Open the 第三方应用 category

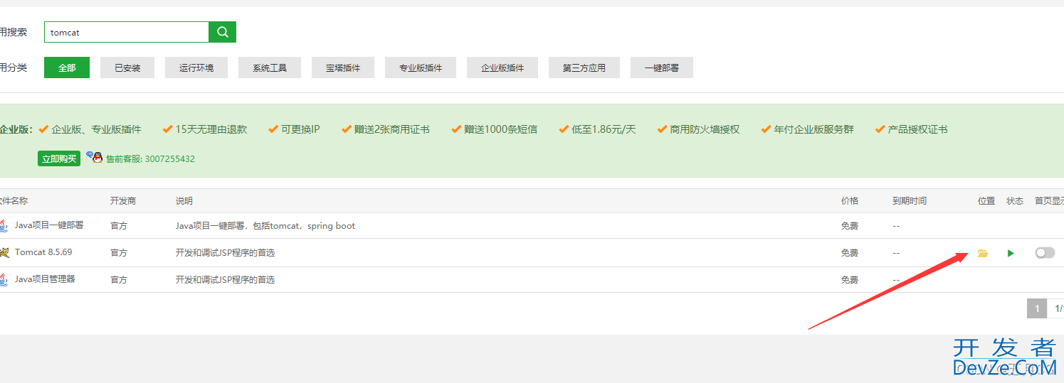(584, 68)
